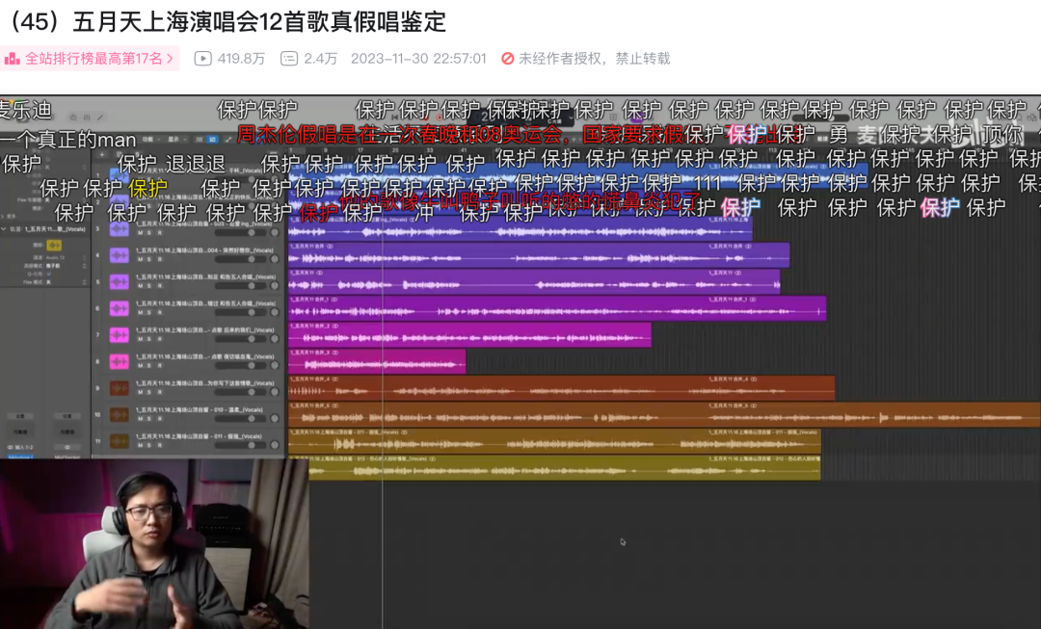Viewport: 1041px width, 629px height.
Task: Click the streamer webcam thumbnail
Action: tap(154, 543)
